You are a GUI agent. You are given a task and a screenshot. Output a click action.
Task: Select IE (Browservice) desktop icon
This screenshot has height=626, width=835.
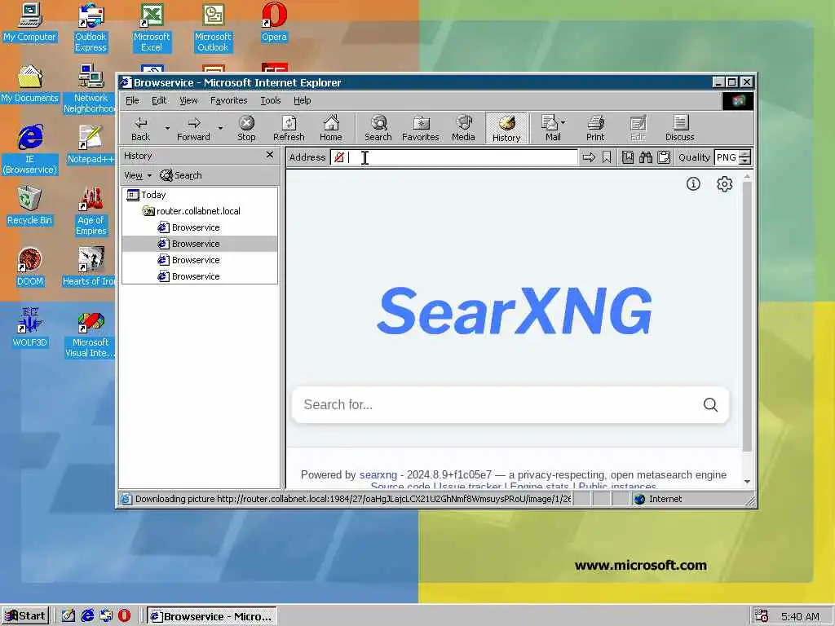[30, 150]
